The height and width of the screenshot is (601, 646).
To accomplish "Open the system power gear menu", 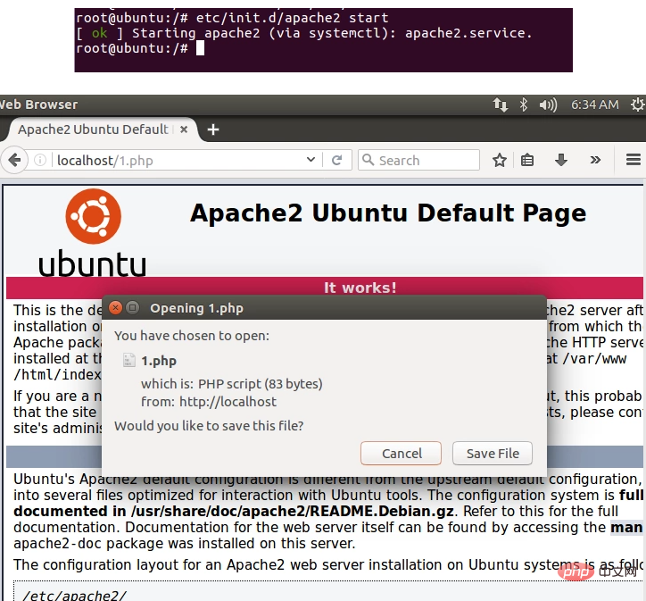I will 637,104.
